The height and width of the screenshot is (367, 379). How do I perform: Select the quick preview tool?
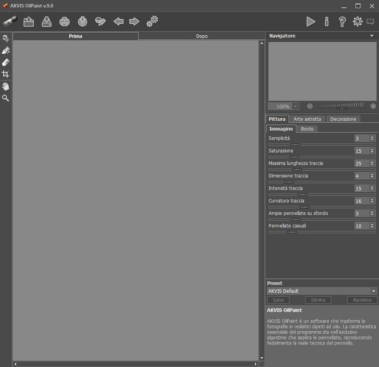pyautogui.click(x=6, y=39)
